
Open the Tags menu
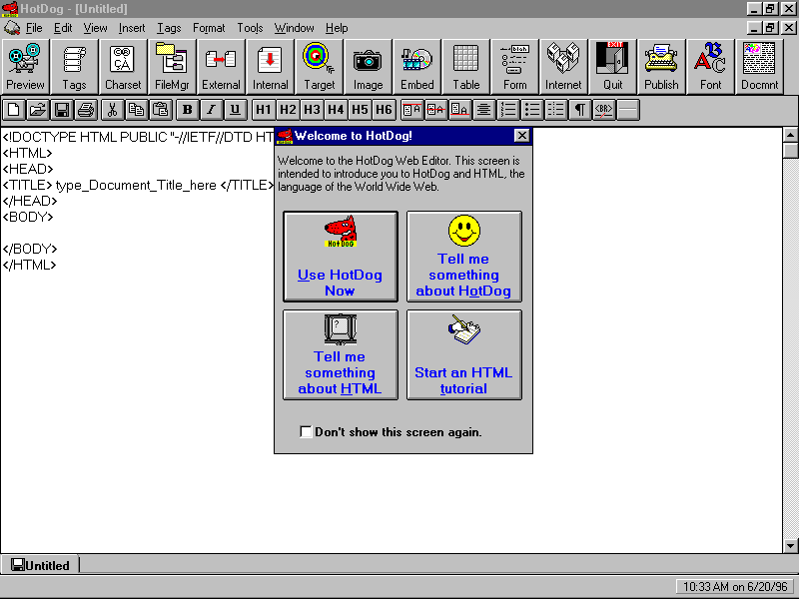coord(169,28)
